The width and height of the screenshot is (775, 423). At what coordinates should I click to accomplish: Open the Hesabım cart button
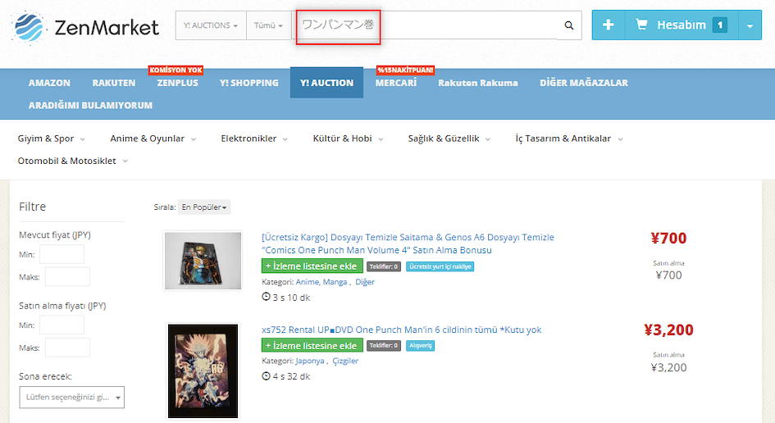click(x=682, y=25)
